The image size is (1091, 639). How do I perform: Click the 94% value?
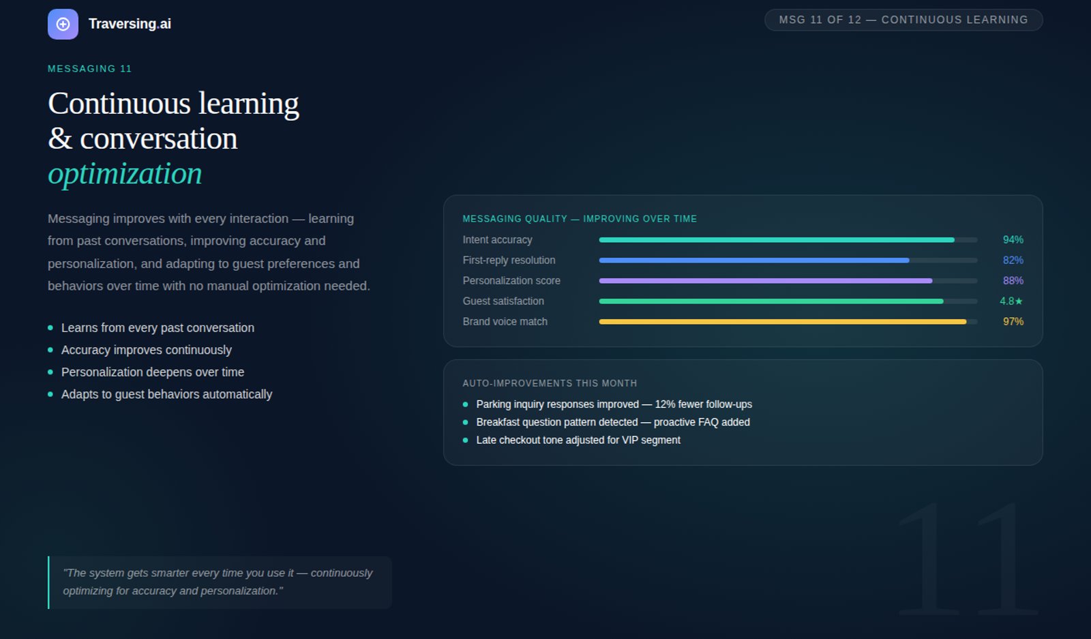1013,240
